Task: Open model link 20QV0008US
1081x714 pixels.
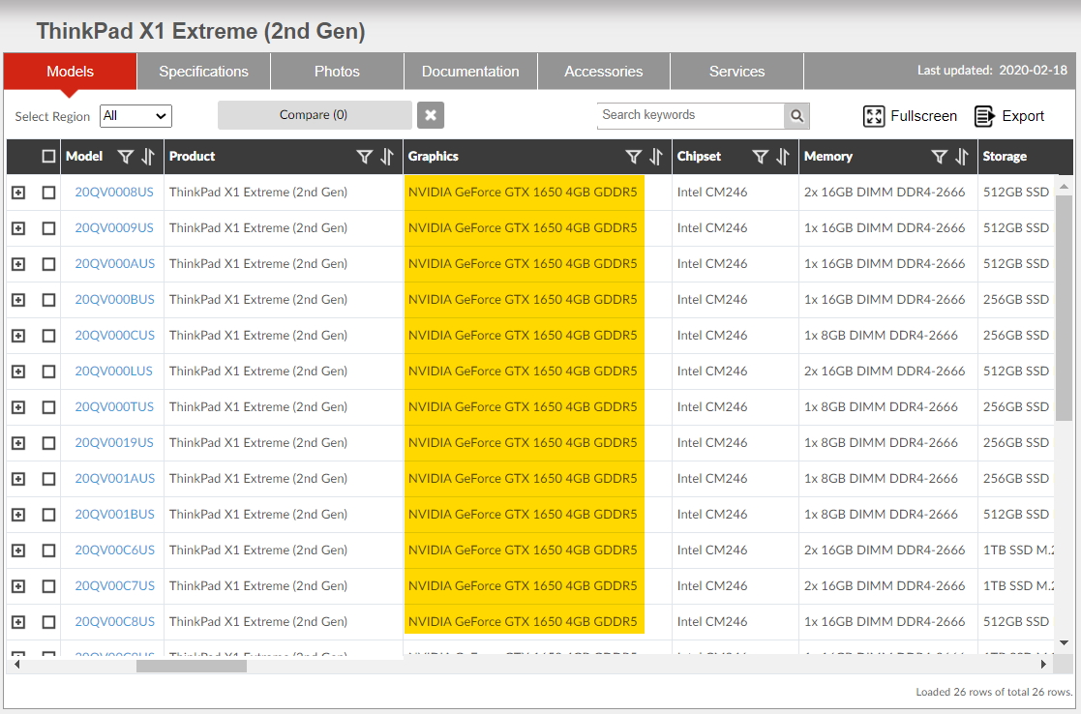Action: [114, 193]
